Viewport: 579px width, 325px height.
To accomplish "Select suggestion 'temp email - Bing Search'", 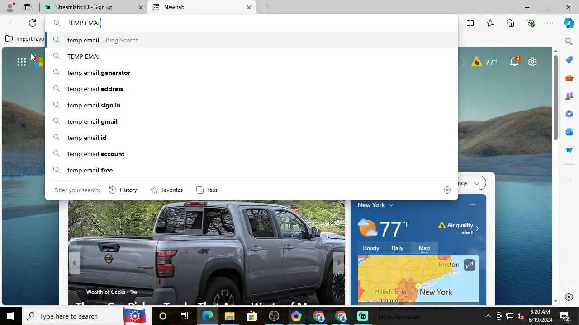I will click(x=252, y=40).
